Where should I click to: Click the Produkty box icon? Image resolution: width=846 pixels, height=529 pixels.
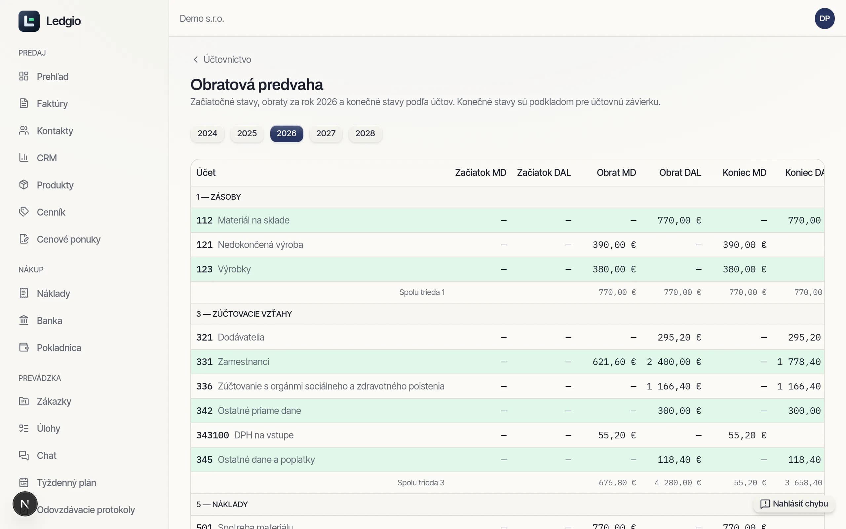click(24, 185)
